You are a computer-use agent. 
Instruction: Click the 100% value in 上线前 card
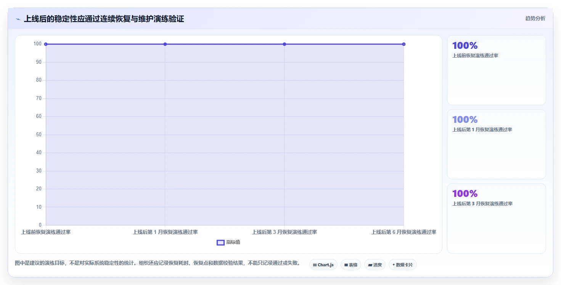(x=465, y=46)
